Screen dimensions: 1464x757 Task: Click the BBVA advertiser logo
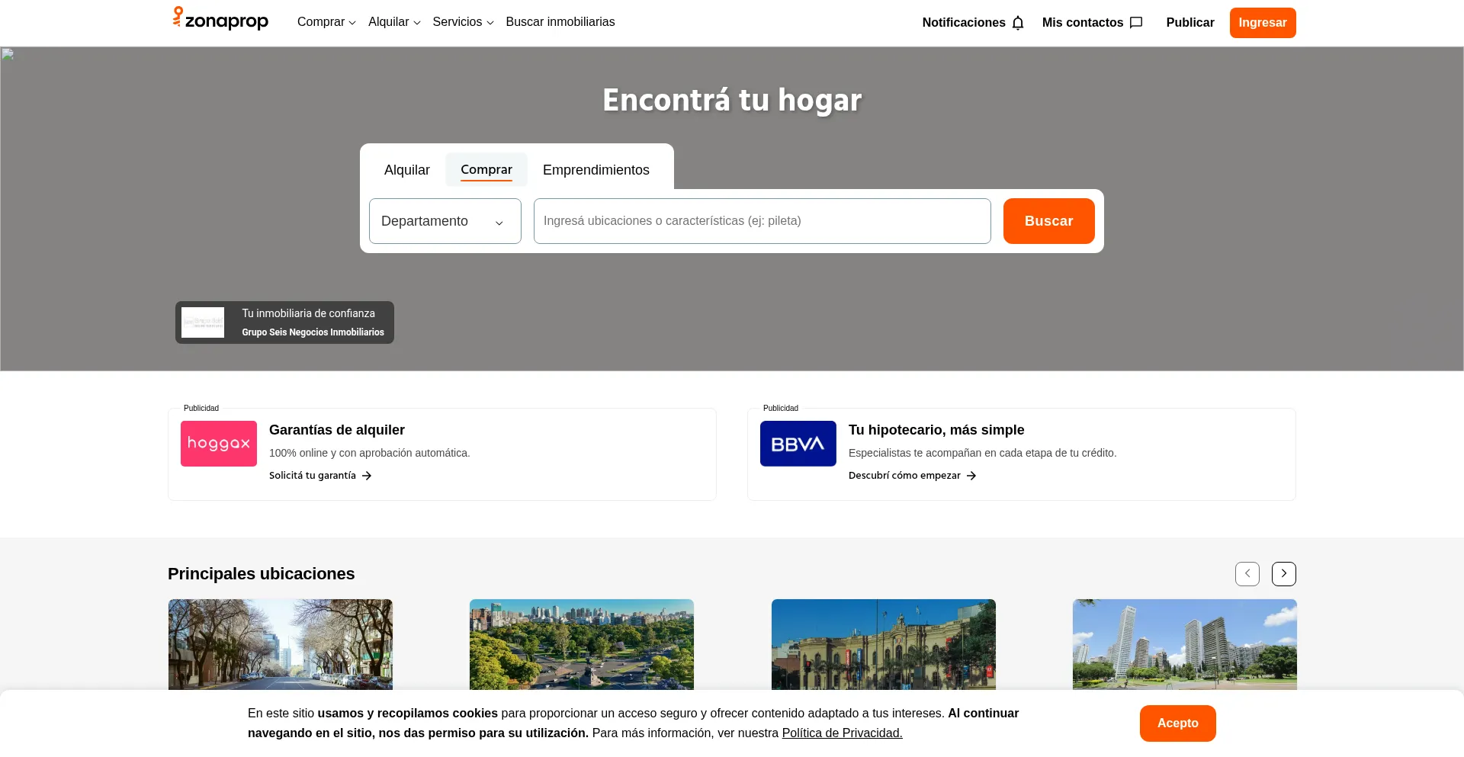(798, 444)
